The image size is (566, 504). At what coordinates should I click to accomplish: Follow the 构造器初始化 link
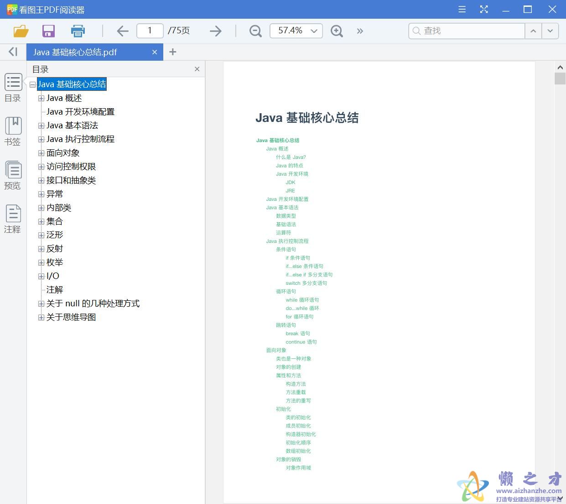pos(301,434)
